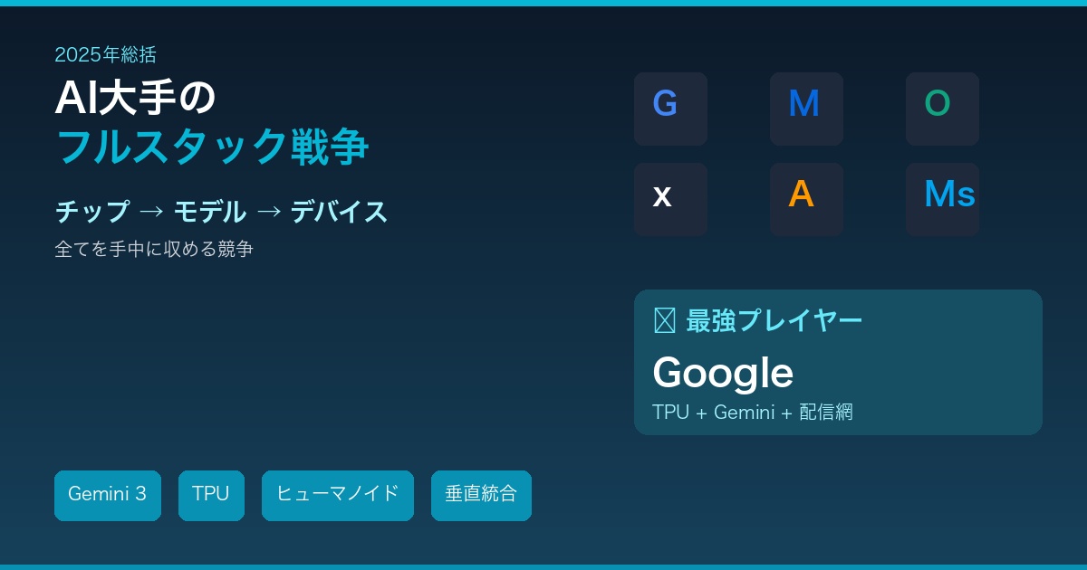
Task: Select the standalone TPU tag button
Action: 211,495
